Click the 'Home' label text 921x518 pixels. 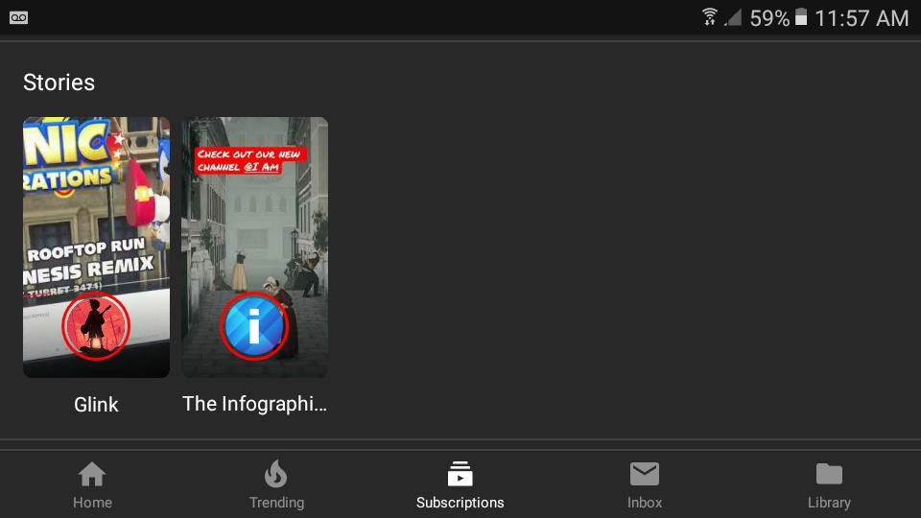pyautogui.click(x=92, y=503)
